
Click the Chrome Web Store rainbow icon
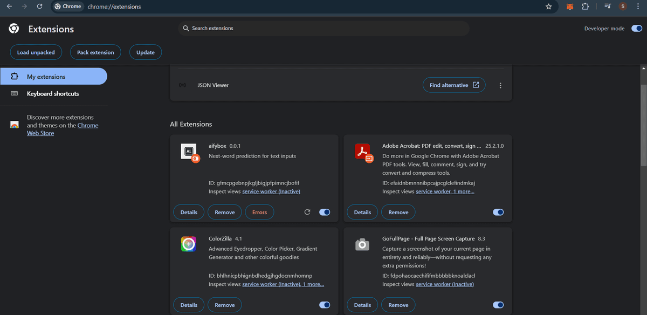(15, 125)
